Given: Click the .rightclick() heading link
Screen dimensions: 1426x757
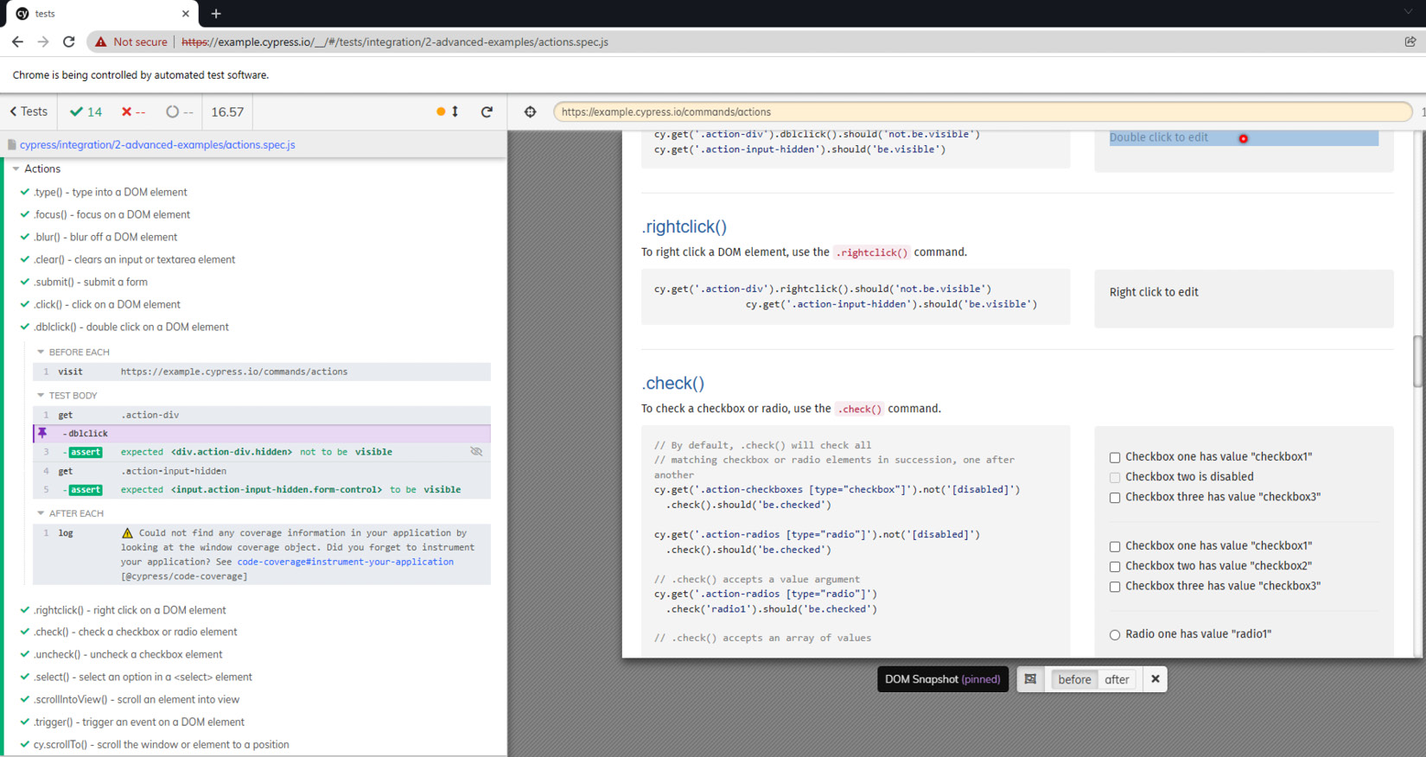Looking at the screenshot, I should (x=684, y=226).
